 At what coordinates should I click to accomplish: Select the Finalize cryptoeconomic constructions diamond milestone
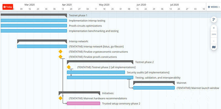pos(60,51)
